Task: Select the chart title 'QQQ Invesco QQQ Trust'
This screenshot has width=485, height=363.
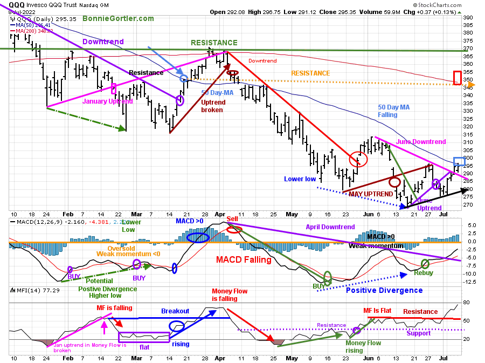Action: tap(43, 5)
